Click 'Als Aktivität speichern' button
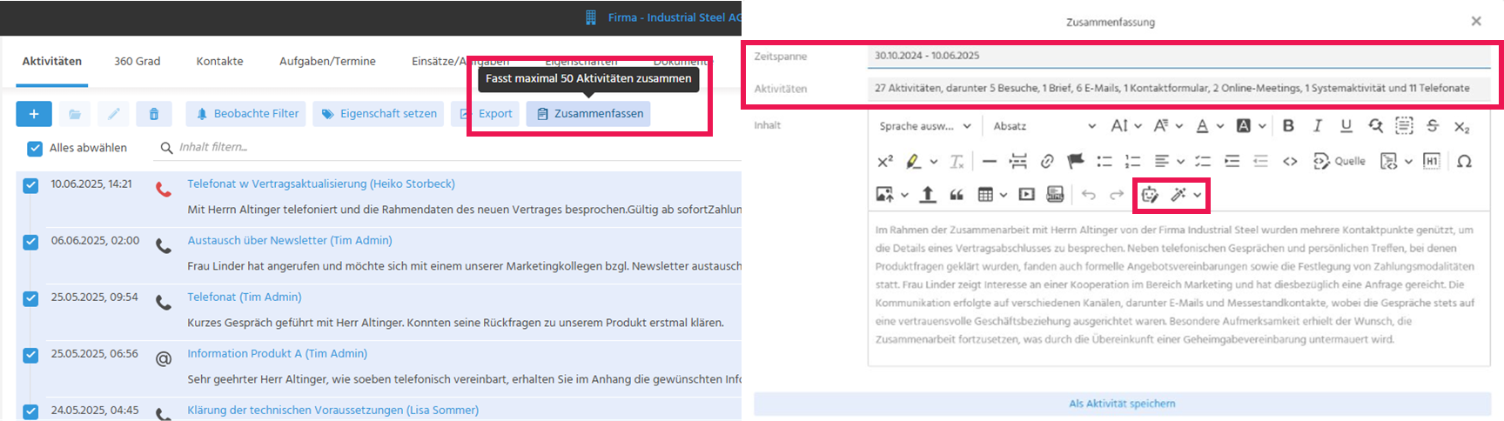The height and width of the screenshot is (421, 1504). (1122, 404)
